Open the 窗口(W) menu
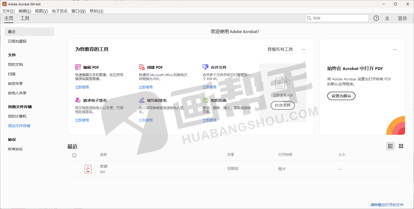This screenshot has width=414, height=209. click(x=79, y=11)
